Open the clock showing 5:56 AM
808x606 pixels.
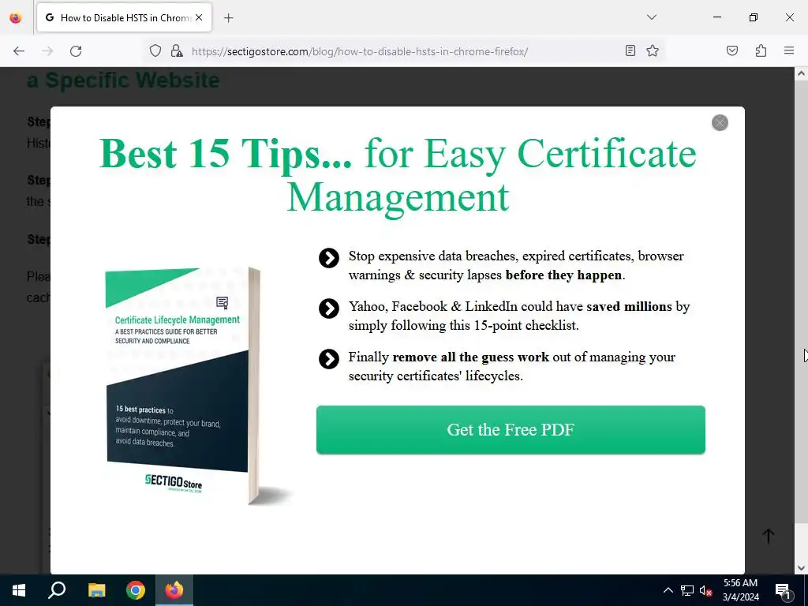[x=740, y=590]
